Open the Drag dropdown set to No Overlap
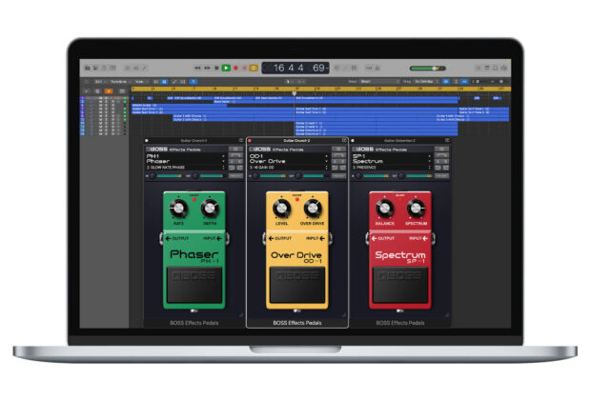Screen dimensions: 591x400 pos(426,81)
